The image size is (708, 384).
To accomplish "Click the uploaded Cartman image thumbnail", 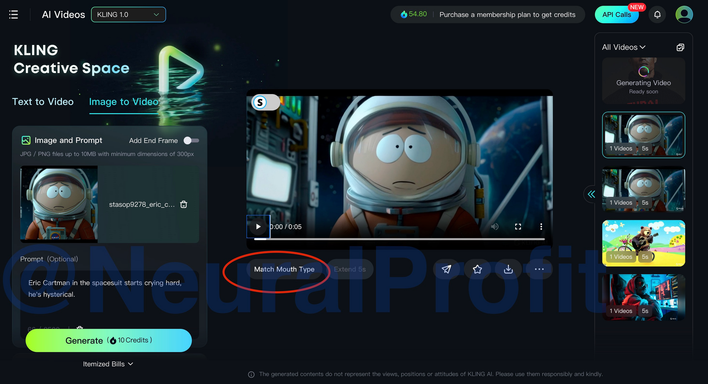I will pos(59,204).
